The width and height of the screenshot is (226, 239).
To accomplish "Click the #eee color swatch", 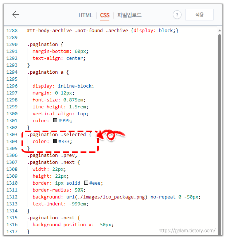I will tap(86, 182).
